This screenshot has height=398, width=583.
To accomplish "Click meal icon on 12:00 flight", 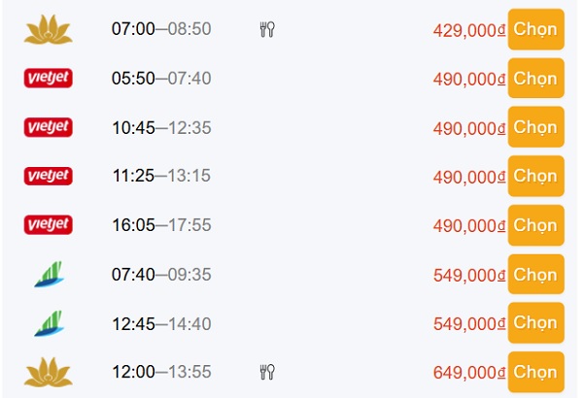I will 267,372.
